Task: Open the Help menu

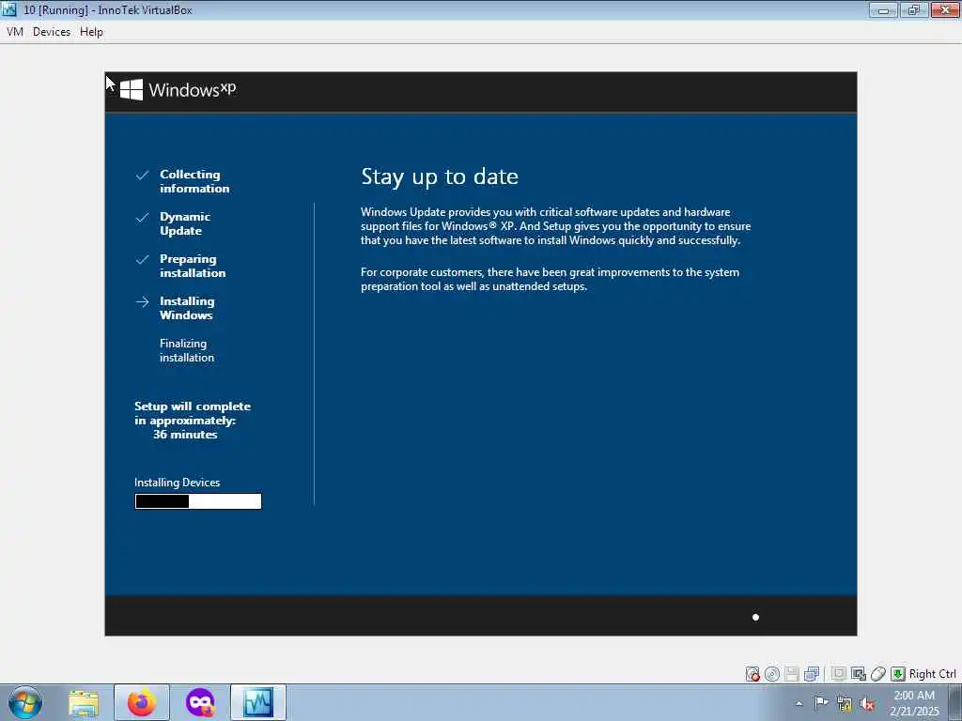Action: coord(91,32)
